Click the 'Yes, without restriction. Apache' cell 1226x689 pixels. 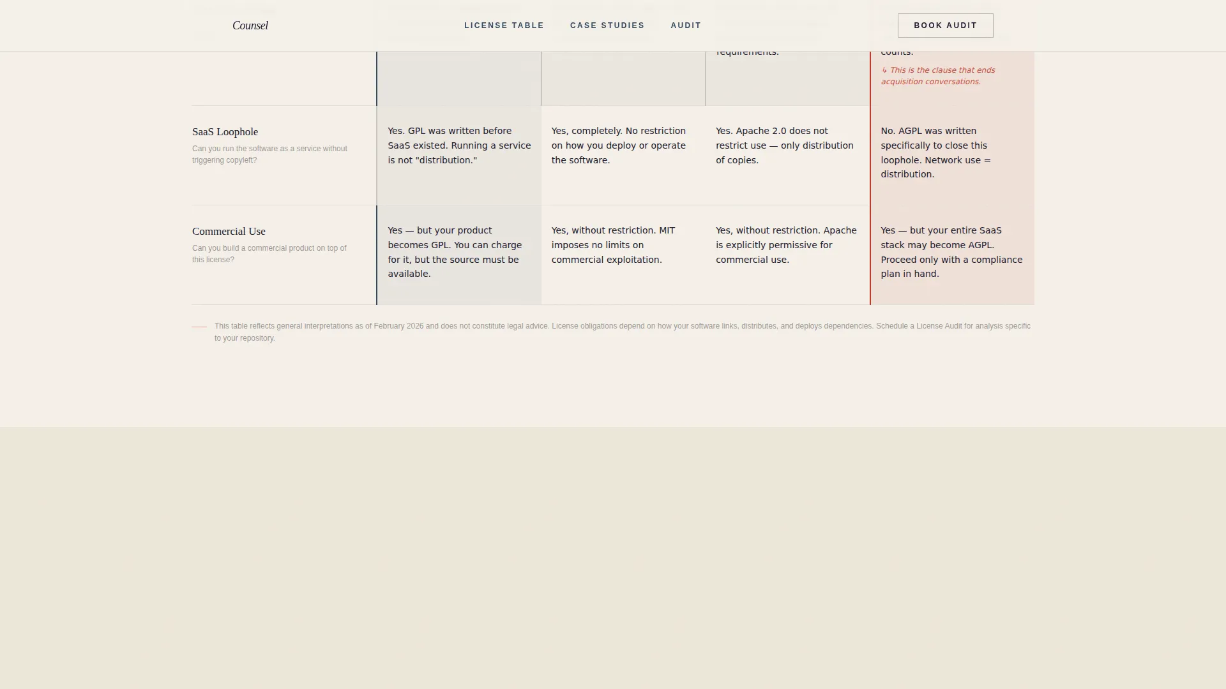pyautogui.click(x=787, y=255)
